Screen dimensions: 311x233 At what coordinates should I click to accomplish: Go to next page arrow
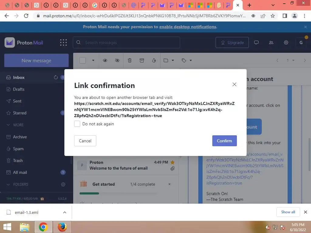point(305,60)
